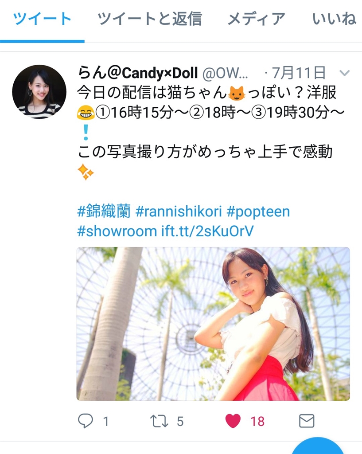Open the 7月11日 tweet timestamp
The image size is (362, 454).
(x=299, y=73)
